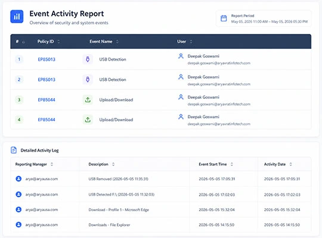The height and width of the screenshot is (238, 322).
Task: Click row number badge 2
Action: [x=19, y=80]
